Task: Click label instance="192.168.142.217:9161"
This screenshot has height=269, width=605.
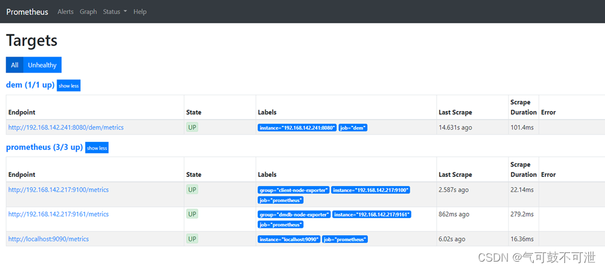Action: [372, 214]
